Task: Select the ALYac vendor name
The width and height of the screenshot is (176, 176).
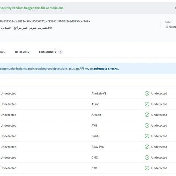Action: pyautogui.click(x=95, y=104)
